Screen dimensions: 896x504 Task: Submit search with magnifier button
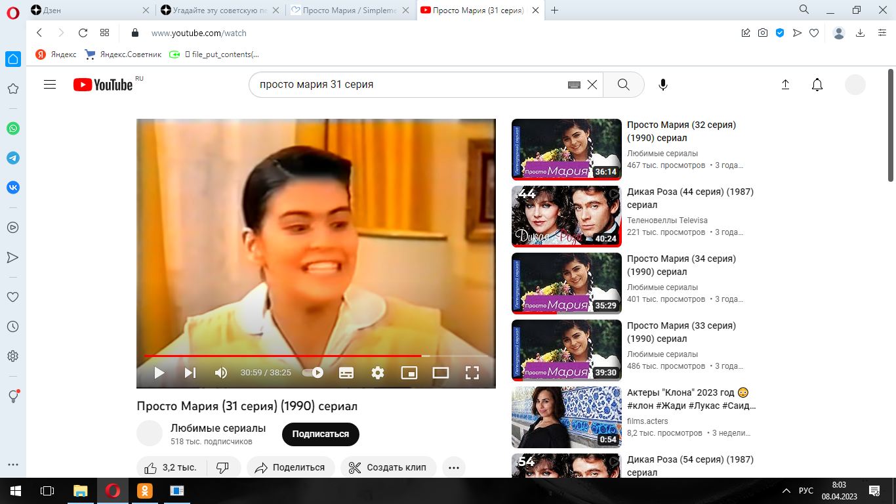(x=623, y=85)
